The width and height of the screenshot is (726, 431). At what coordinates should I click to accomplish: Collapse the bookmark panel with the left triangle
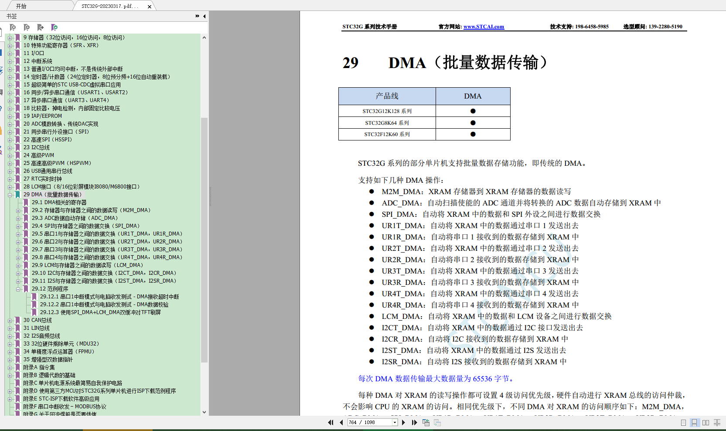(x=204, y=16)
